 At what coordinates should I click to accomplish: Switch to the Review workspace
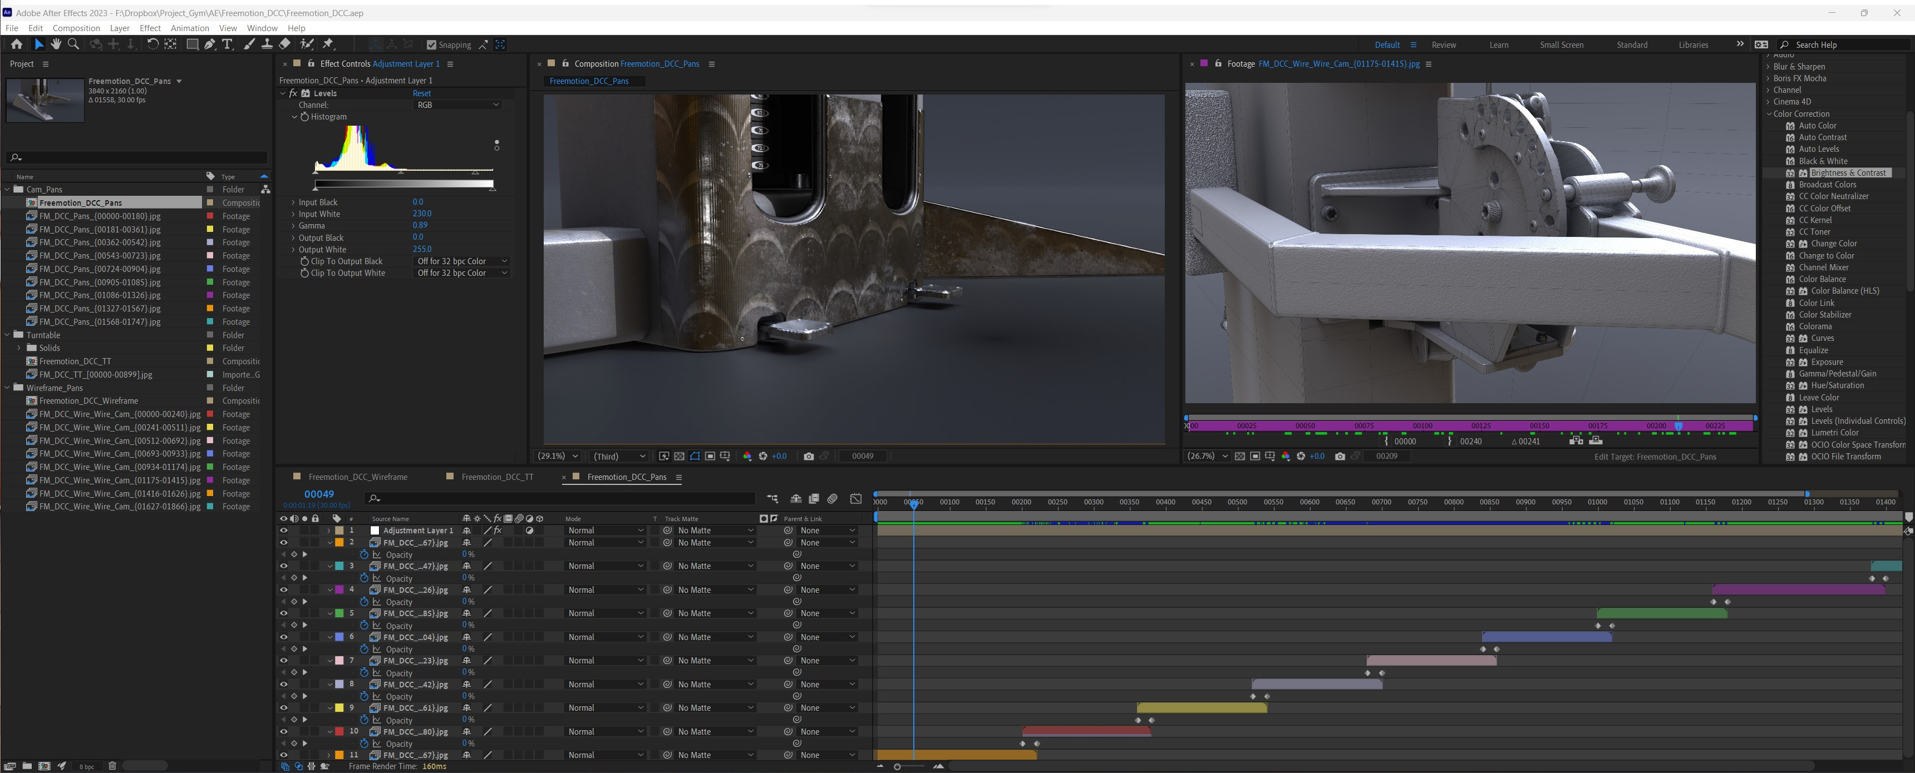pos(1443,44)
